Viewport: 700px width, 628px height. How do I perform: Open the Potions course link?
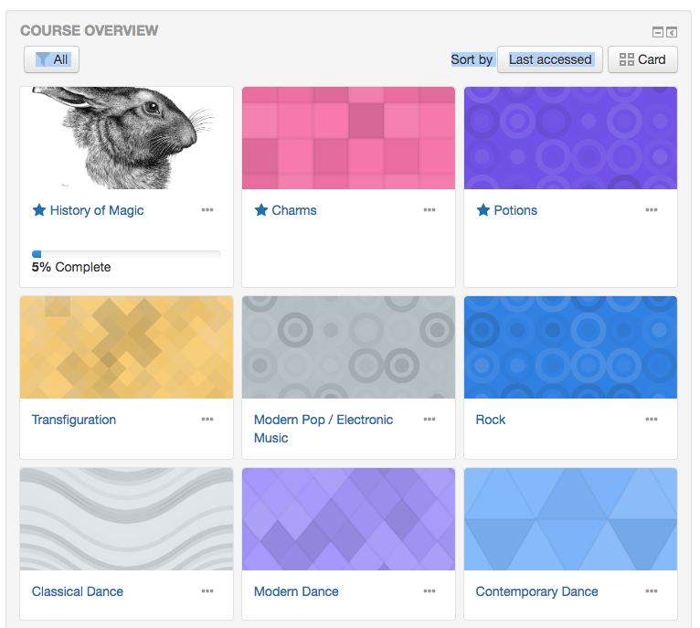tap(515, 210)
